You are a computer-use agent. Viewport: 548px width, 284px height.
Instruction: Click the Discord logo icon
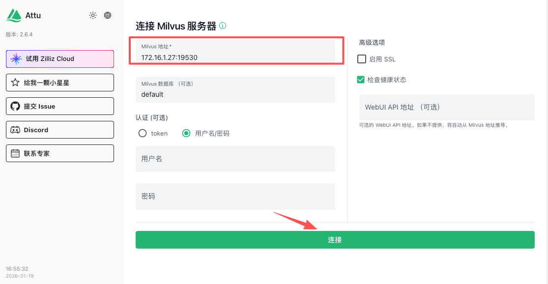(x=16, y=130)
